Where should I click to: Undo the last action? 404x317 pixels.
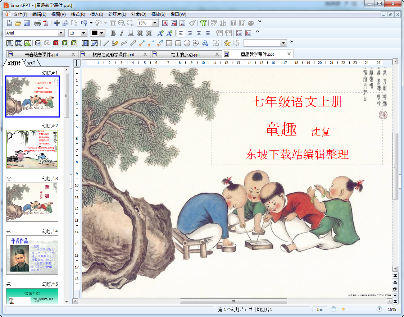click(84, 23)
